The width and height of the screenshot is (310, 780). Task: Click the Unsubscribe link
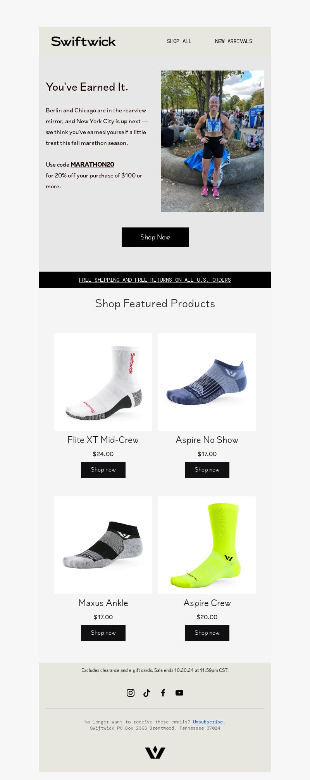pyautogui.click(x=208, y=722)
